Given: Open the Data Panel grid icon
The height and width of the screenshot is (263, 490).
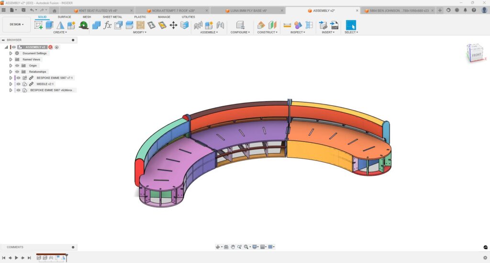Looking at the screenshot, I should pos(4,11).
